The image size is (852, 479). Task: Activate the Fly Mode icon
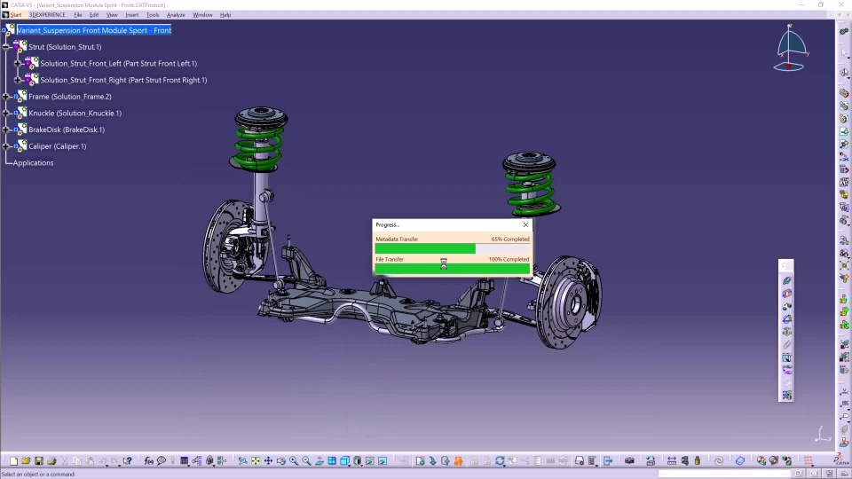[242, 461]
